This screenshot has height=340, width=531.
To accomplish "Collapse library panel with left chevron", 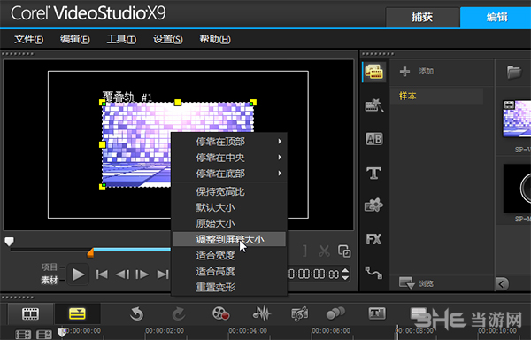I will (x=502, y=283).
